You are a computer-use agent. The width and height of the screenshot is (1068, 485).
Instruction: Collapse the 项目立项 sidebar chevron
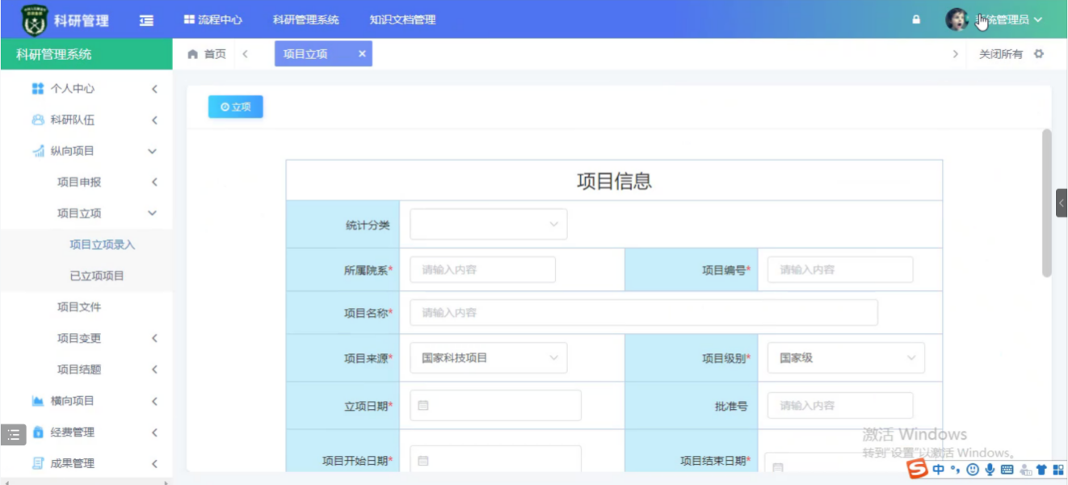[153, 213]
